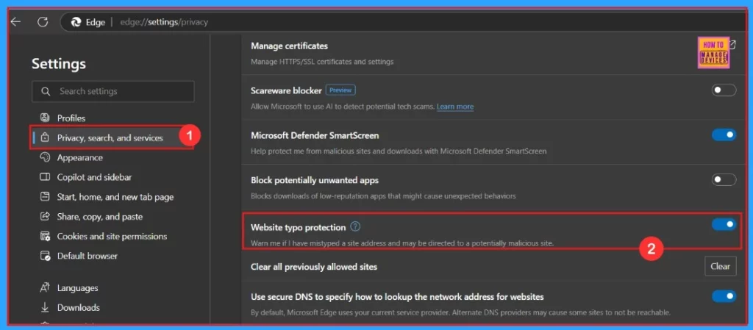This screenshot has height=330, width=753.
Task: Open Manage certificates
Action: tap(289, 46)
